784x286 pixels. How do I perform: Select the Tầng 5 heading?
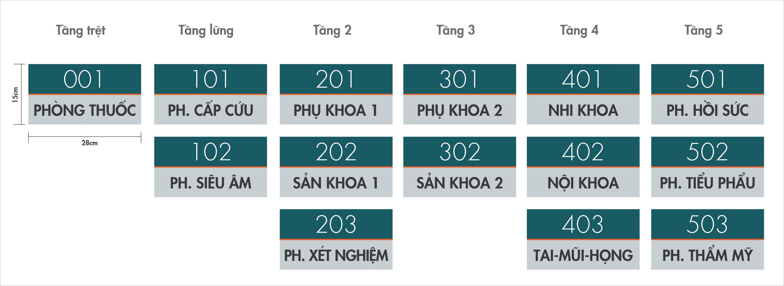tap(704, 30)
